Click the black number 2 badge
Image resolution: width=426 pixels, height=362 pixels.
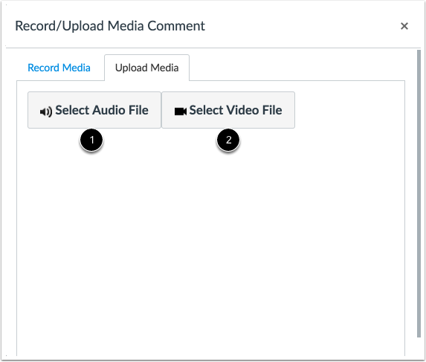coord(228,140)
